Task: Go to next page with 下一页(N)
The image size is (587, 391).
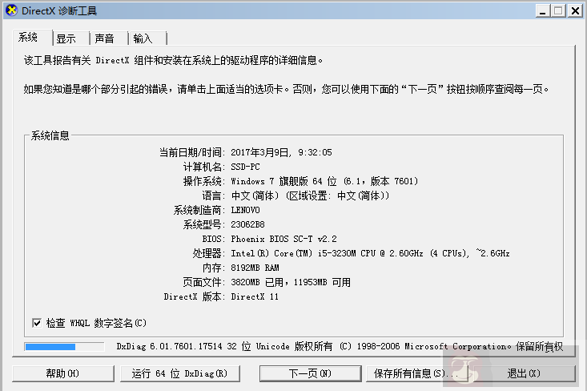Action: coord(310,373)
